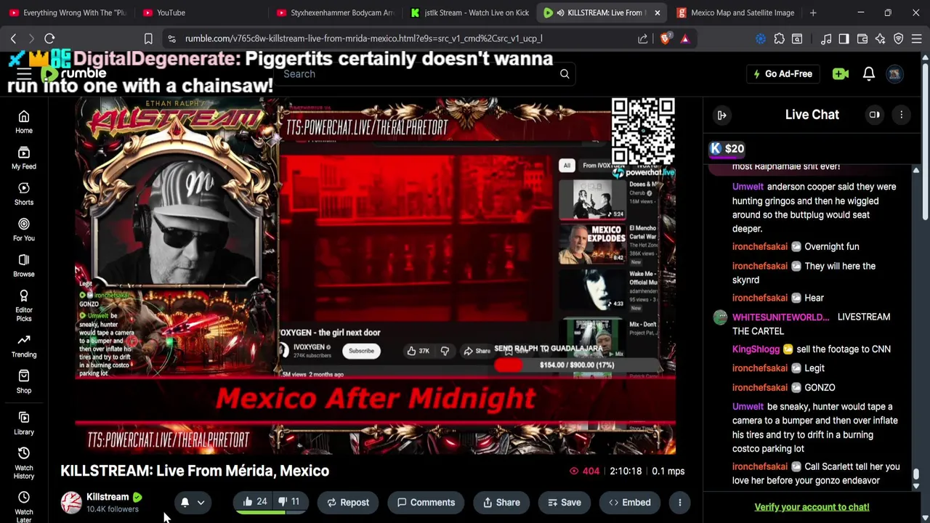930x523 pixels.
Task: Open My Feed in the sidebar
Action: point(24,158)
